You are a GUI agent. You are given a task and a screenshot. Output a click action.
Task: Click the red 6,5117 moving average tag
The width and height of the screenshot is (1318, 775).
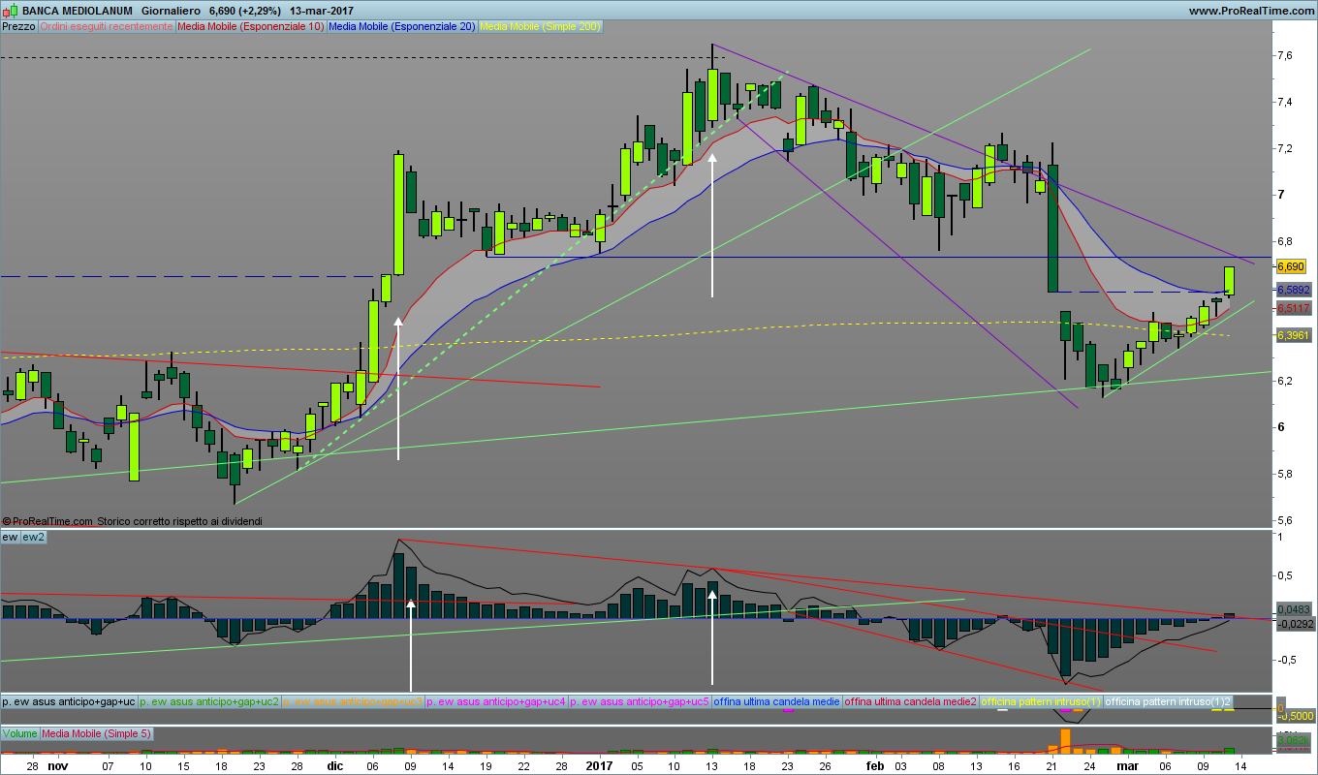coord(1293,308)
